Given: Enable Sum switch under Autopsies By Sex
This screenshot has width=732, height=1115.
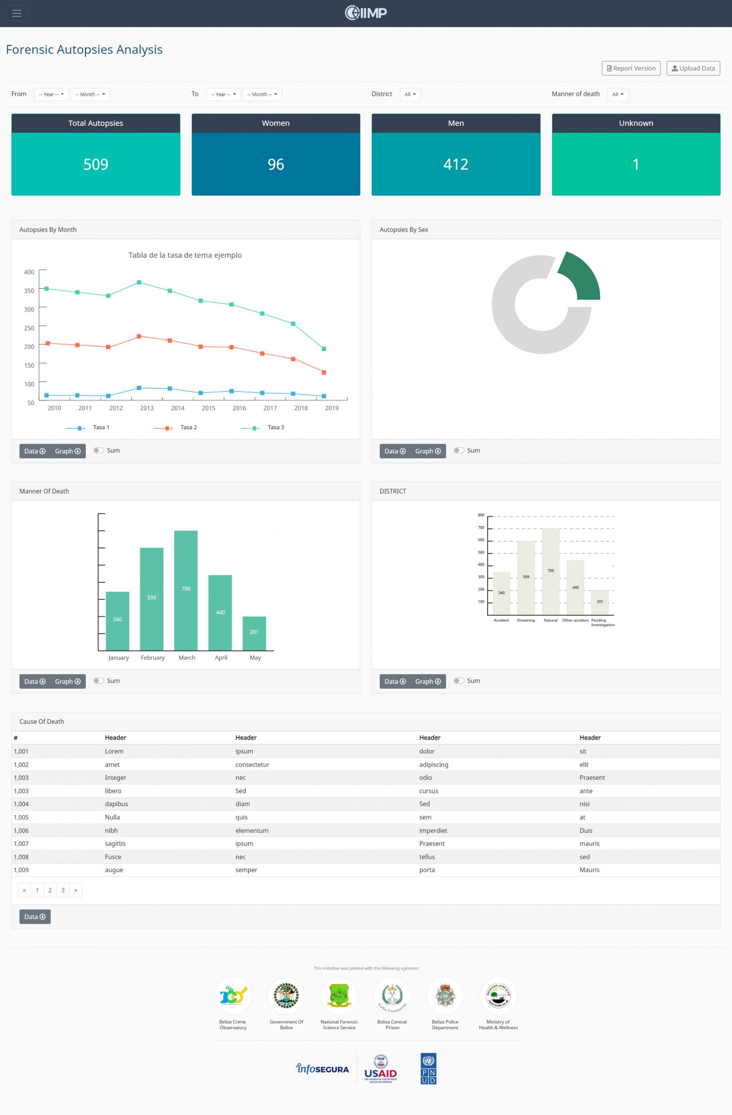Looking at the screenshot, I should click(459, 450).
